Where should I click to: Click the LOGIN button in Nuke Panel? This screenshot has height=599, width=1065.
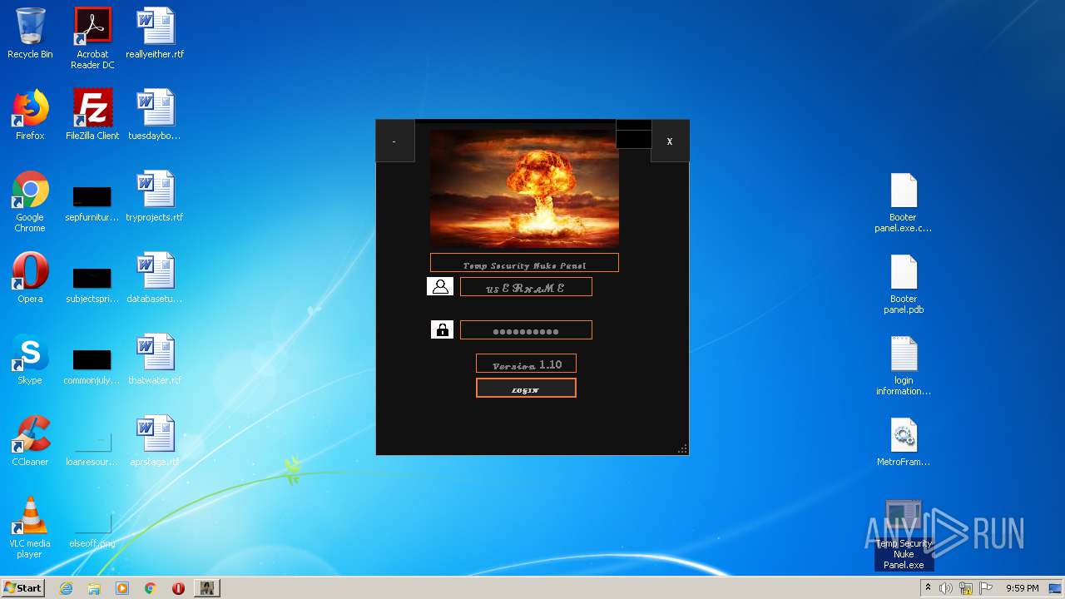tap(526, 388)
